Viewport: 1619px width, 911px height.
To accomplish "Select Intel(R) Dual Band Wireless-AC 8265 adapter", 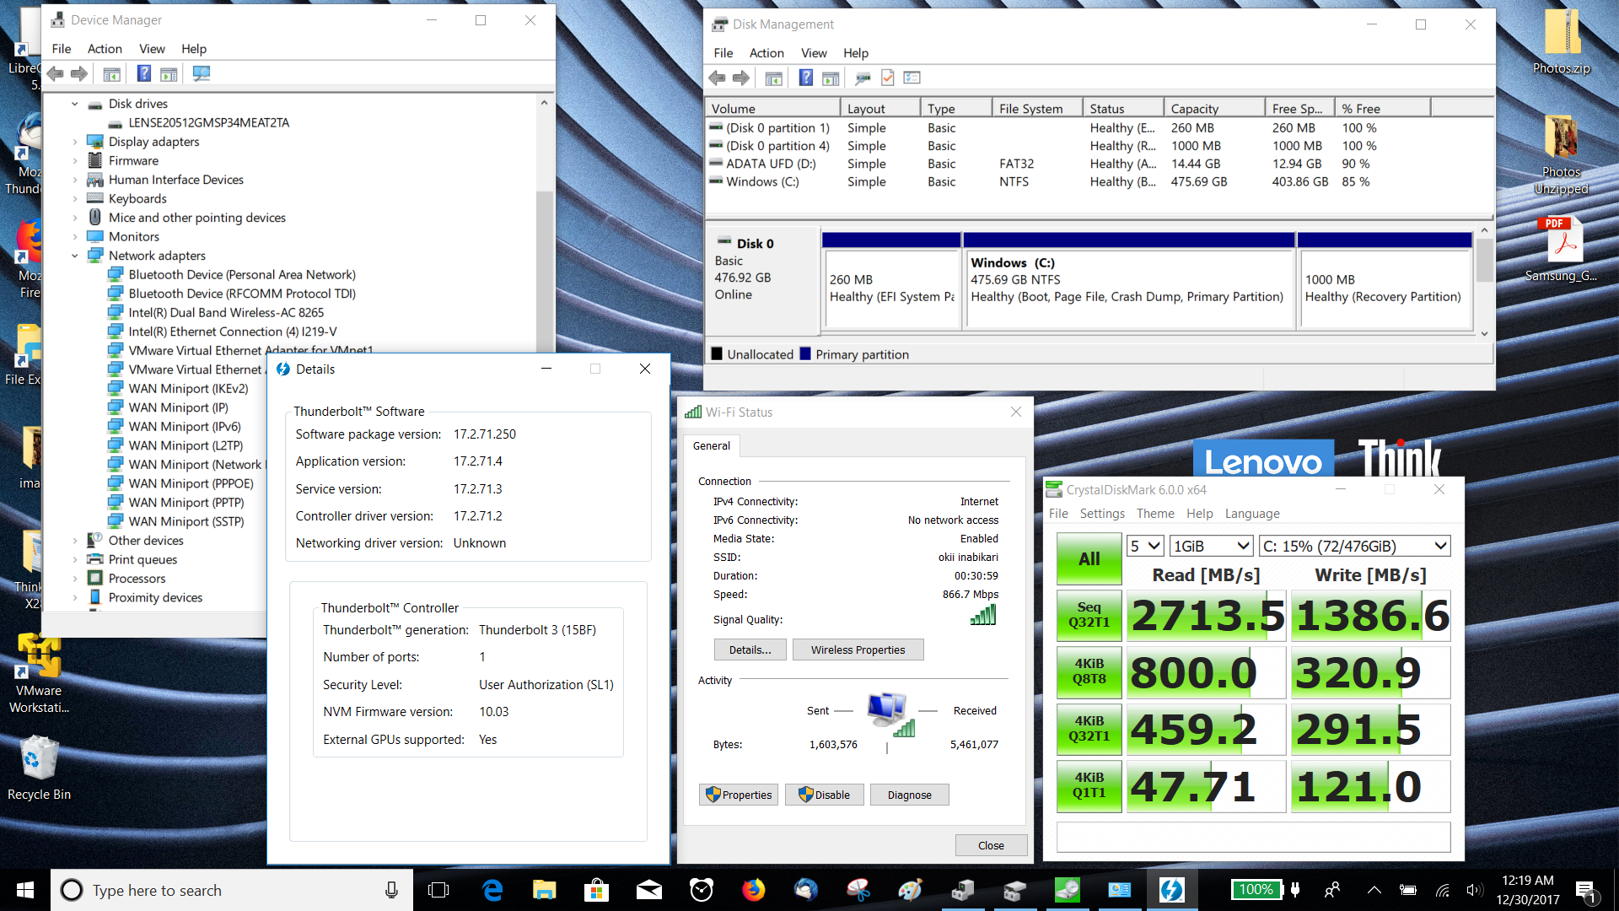I will pos(225,313).
